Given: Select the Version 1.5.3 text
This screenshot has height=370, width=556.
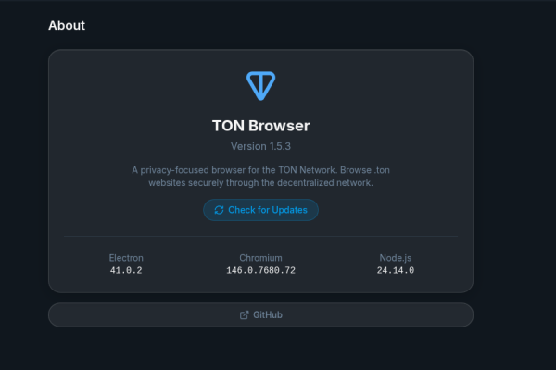Looking at the screenshot, I should pyautogui.click(x=260, y=146).
